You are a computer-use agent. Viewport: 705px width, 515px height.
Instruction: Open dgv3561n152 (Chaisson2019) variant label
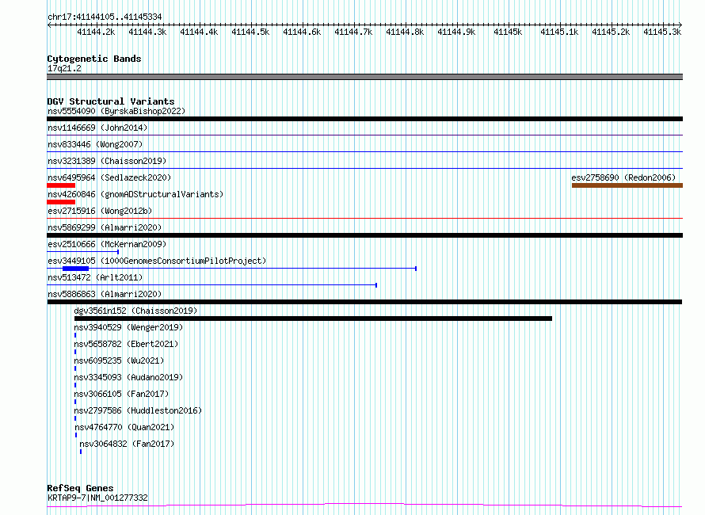point(135,311)
